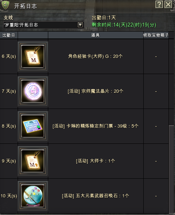This screenshot has width=175, height=215.
Task: Click the 道具 column header
Action: [96, 35]
